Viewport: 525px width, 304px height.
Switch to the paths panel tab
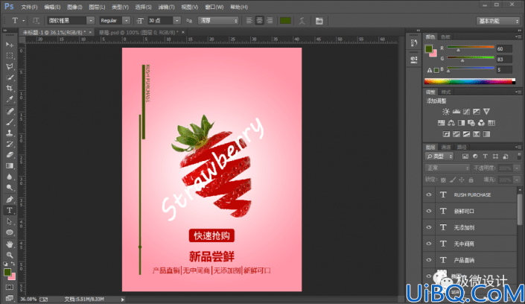462,148
